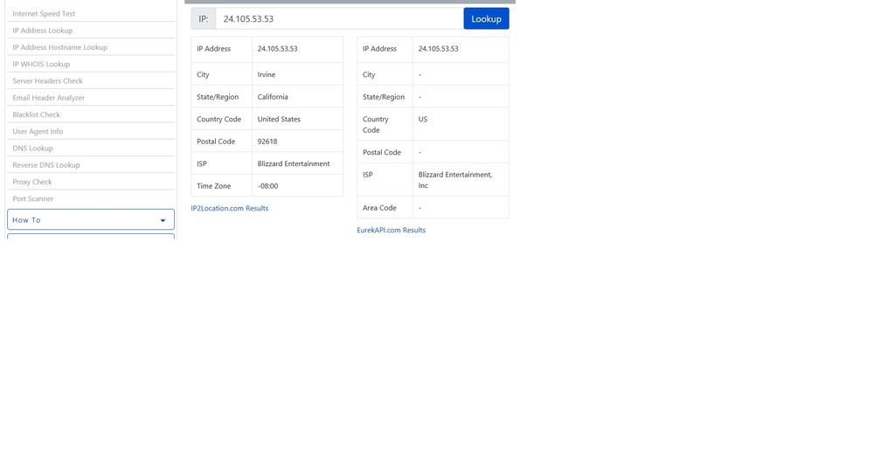The image size is (873, 471).
Task: Open IP2Location.com Results link
Action: pos(230,209)
